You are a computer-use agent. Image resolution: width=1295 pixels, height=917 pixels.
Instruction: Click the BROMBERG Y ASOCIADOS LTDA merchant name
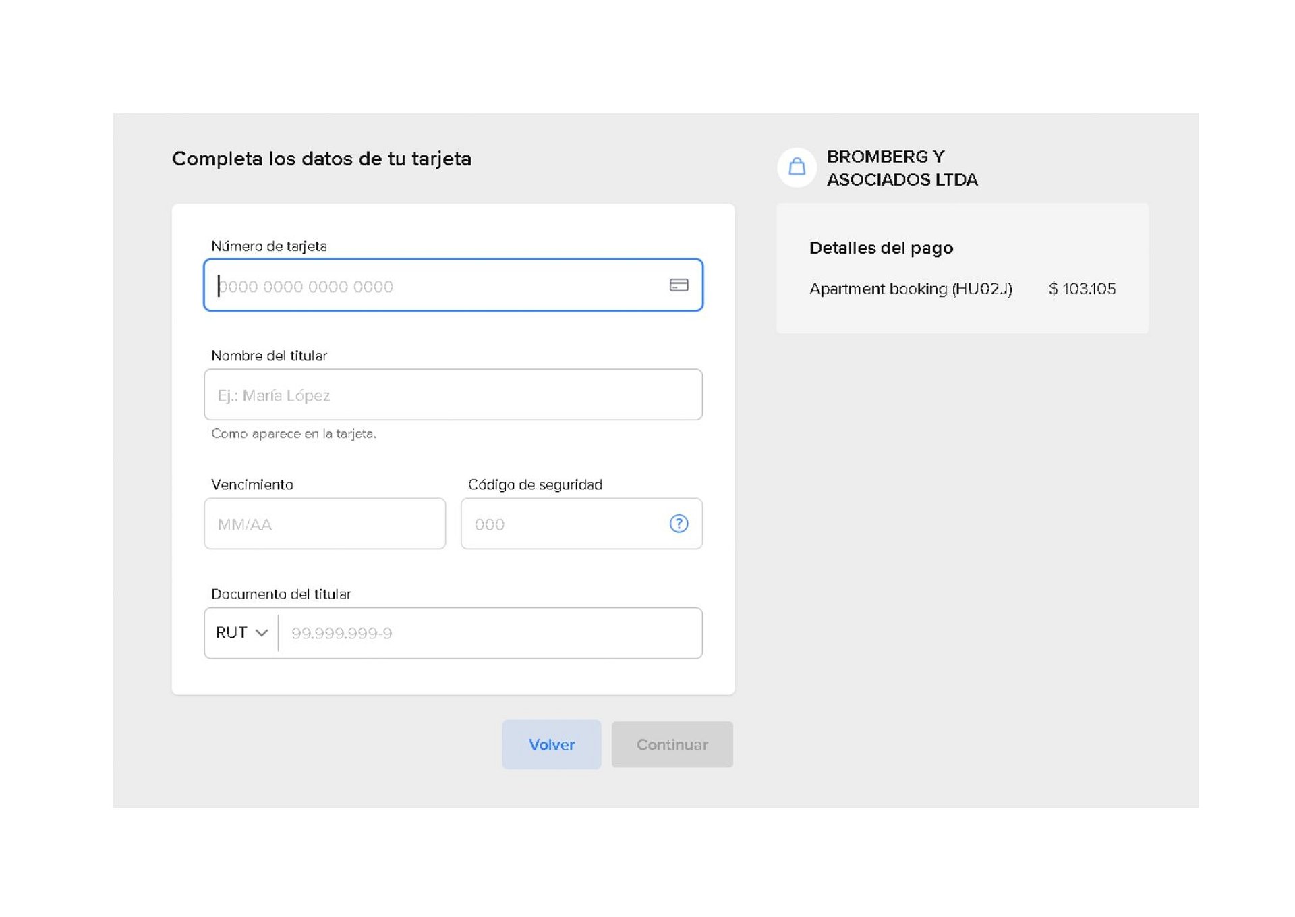pyautogui.click(x=901, y=168)
